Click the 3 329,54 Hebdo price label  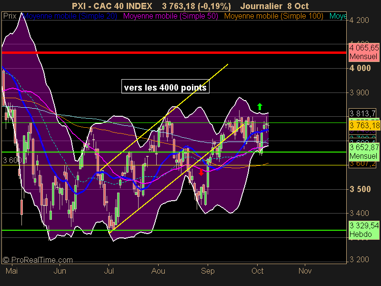[364, 230]
